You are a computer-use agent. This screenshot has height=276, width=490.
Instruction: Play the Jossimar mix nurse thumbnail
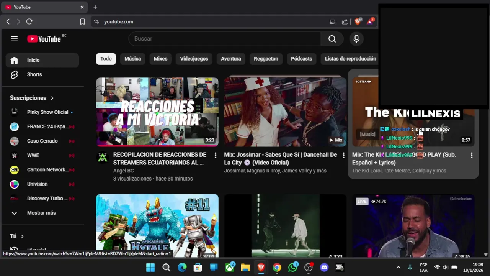(285, 112)
